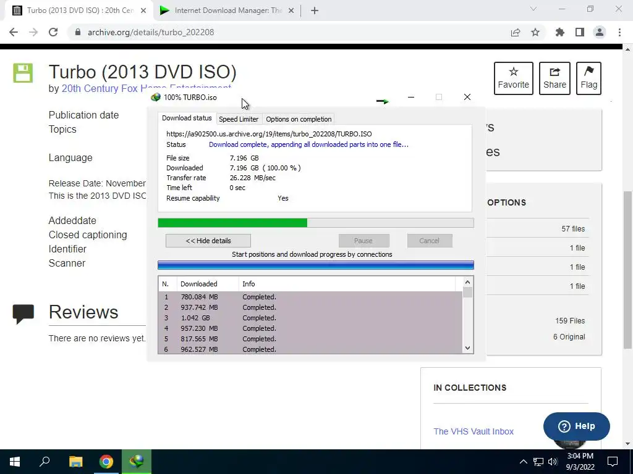
Task: Open a new browser tab
Action: click(315, 10)
